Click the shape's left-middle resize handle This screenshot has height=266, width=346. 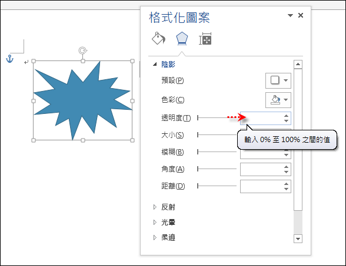[x=34, y=101]
